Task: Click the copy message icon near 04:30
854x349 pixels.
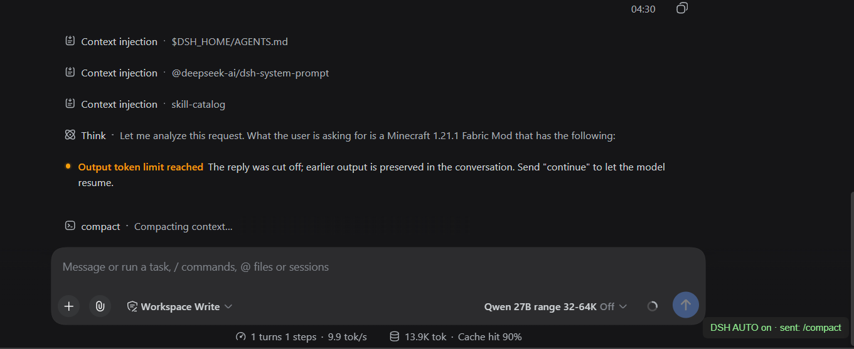Action: 682,8
